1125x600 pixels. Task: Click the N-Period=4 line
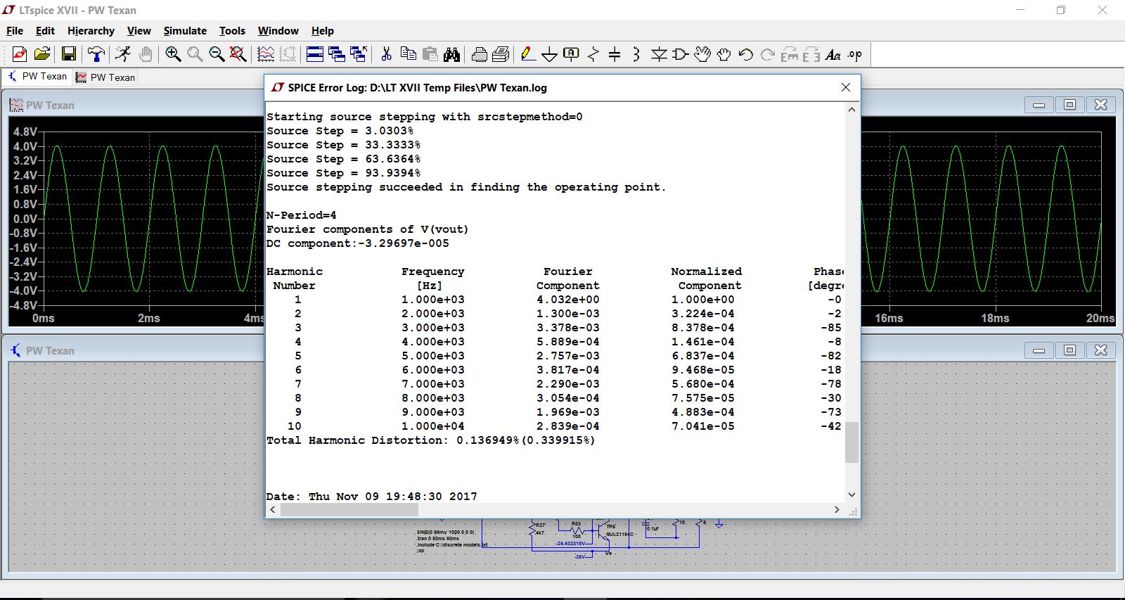pos(301,215)
